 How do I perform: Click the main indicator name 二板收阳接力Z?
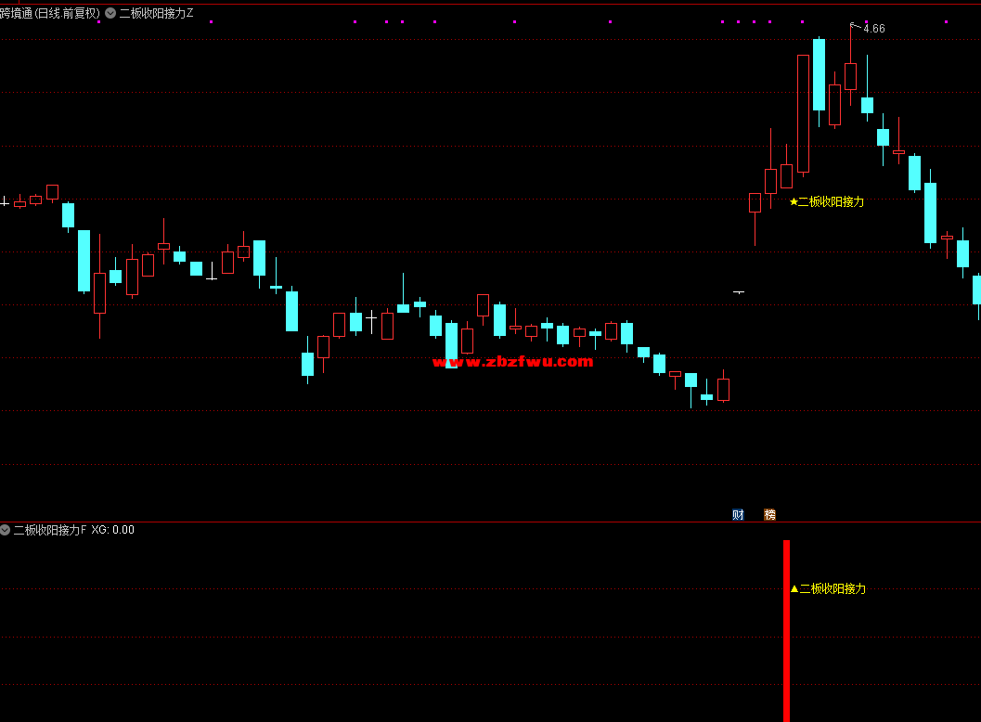click(x=157, y=13)
